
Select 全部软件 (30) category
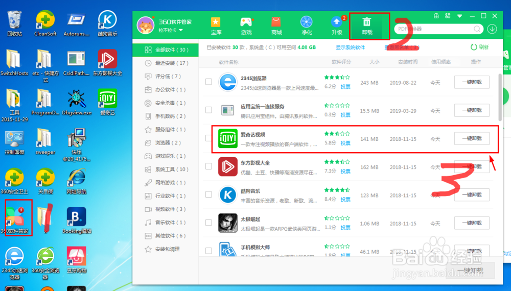tap(166, 50)
